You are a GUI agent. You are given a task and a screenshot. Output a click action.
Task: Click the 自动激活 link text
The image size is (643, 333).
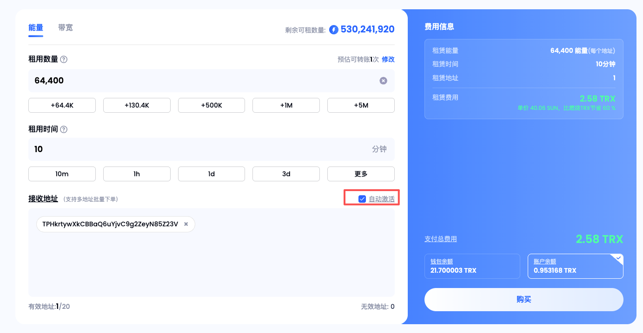[x=382, y=199]
